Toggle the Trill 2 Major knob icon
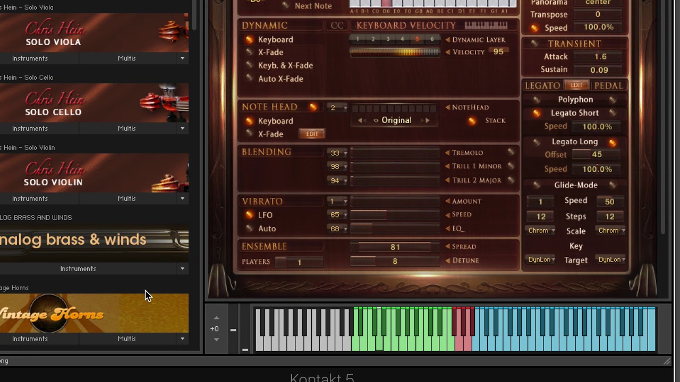The image size is (680, 382). pos(511,180)
